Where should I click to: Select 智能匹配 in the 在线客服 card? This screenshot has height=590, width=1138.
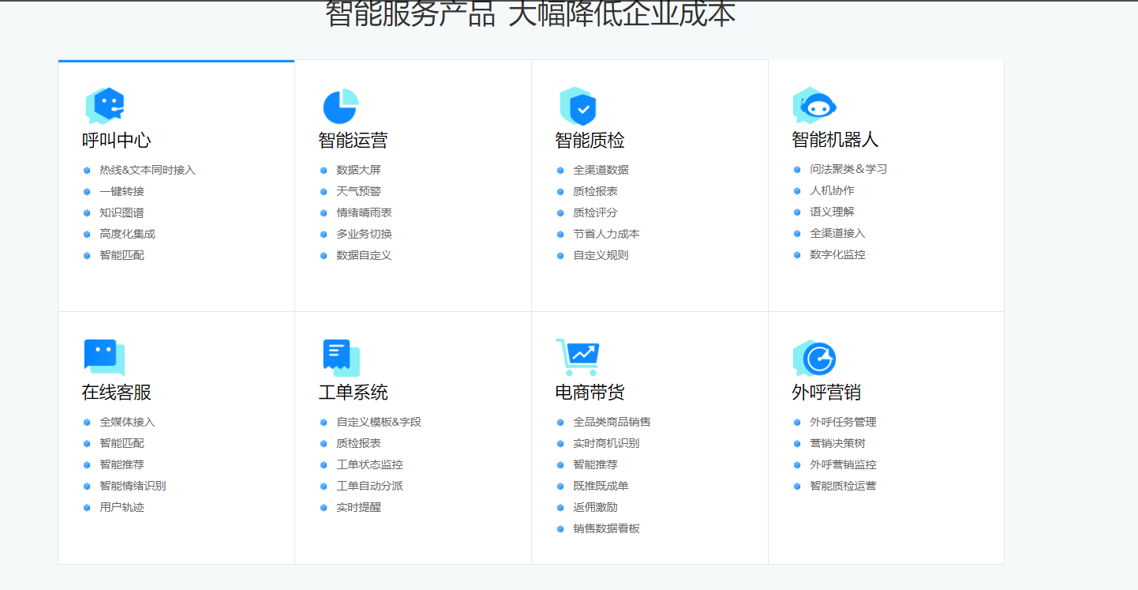[x=122, y=443]
